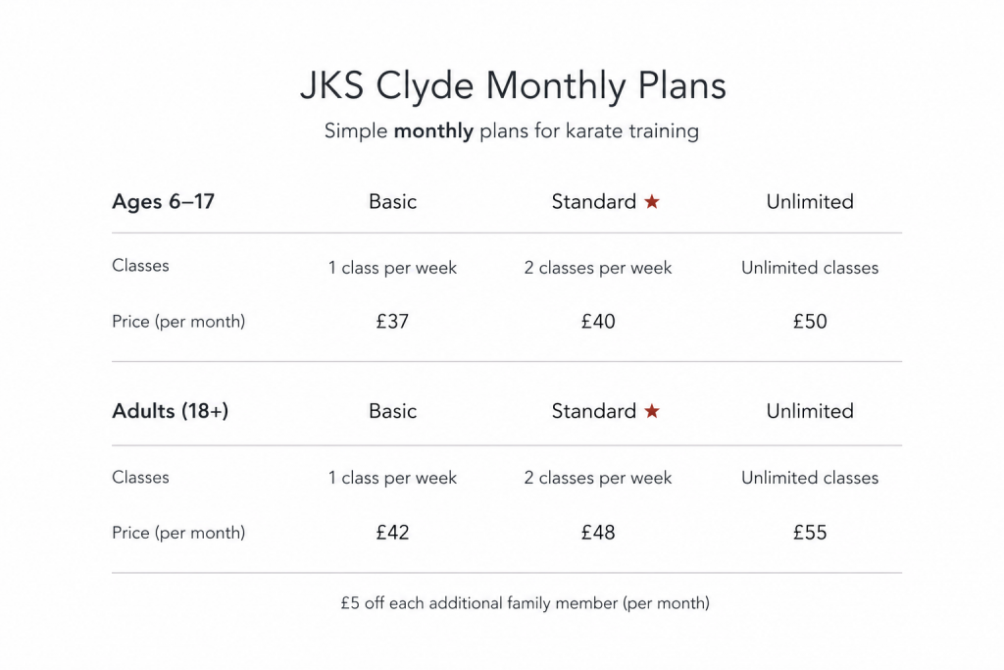Click the Adults (18+) section heading

coord(171,411)
